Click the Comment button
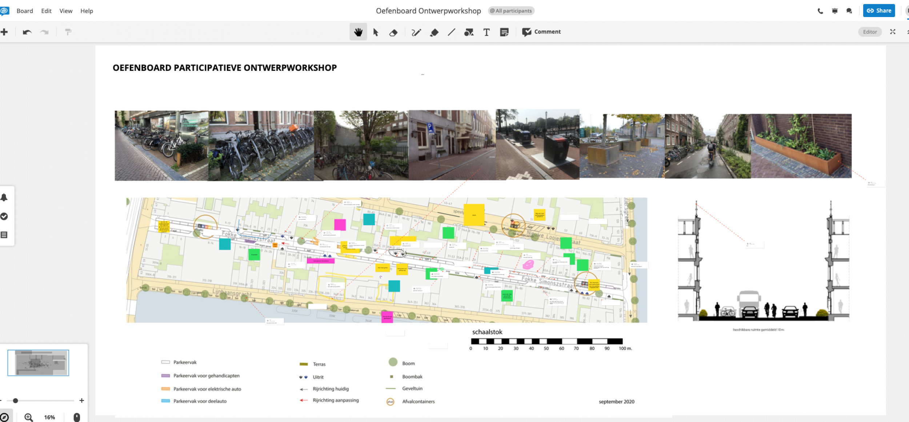The width and height of the screenshot is (909, 422). [541, 32]
